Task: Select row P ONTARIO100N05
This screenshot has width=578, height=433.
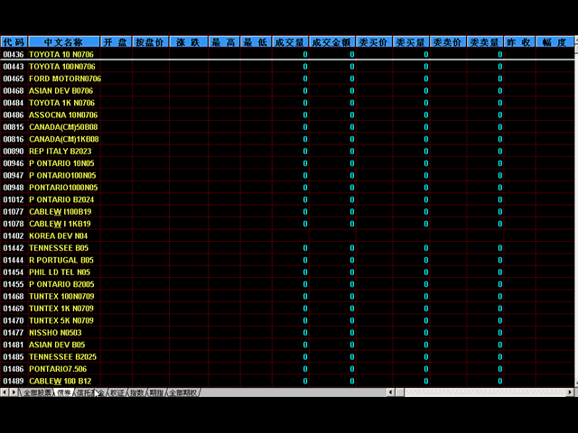Action: coord(287,176)
